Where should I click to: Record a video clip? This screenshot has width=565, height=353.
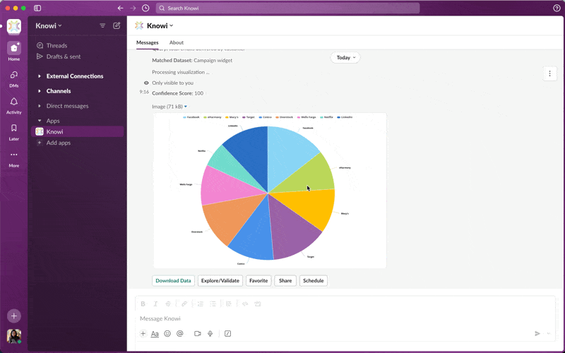click(198, 333)
